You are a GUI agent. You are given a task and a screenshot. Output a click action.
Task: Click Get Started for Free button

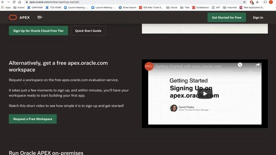pos(226,17)
